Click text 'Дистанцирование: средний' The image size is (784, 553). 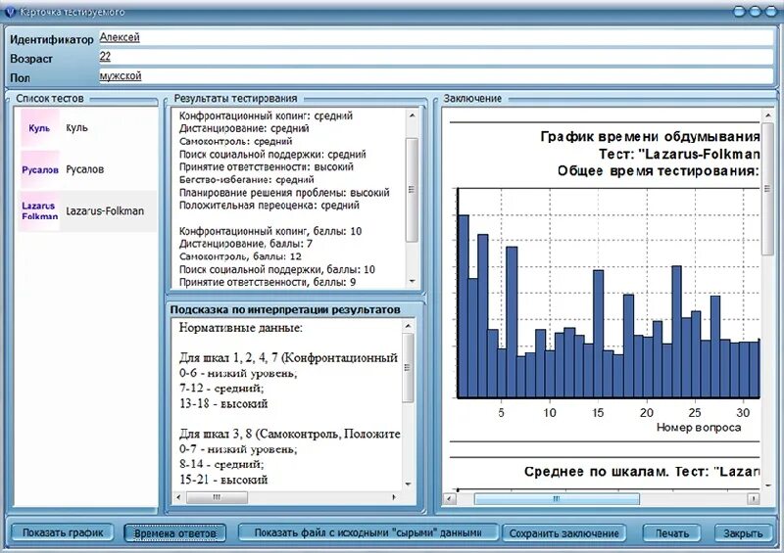244,128
